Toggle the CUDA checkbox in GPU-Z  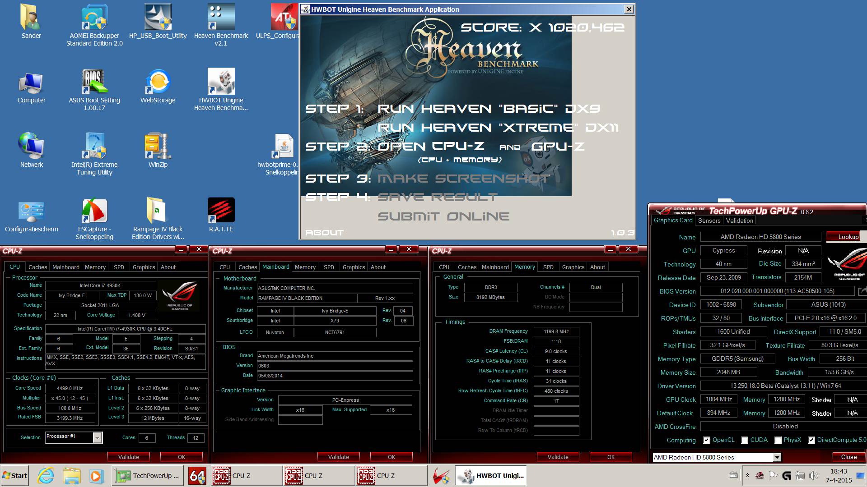pyautogui.click(x=745, y=440)
